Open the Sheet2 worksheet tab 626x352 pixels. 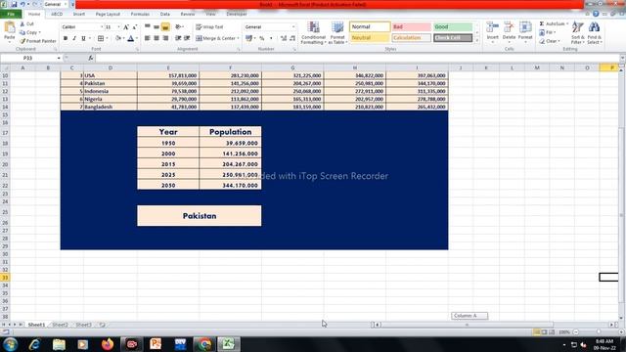point(60,325)
